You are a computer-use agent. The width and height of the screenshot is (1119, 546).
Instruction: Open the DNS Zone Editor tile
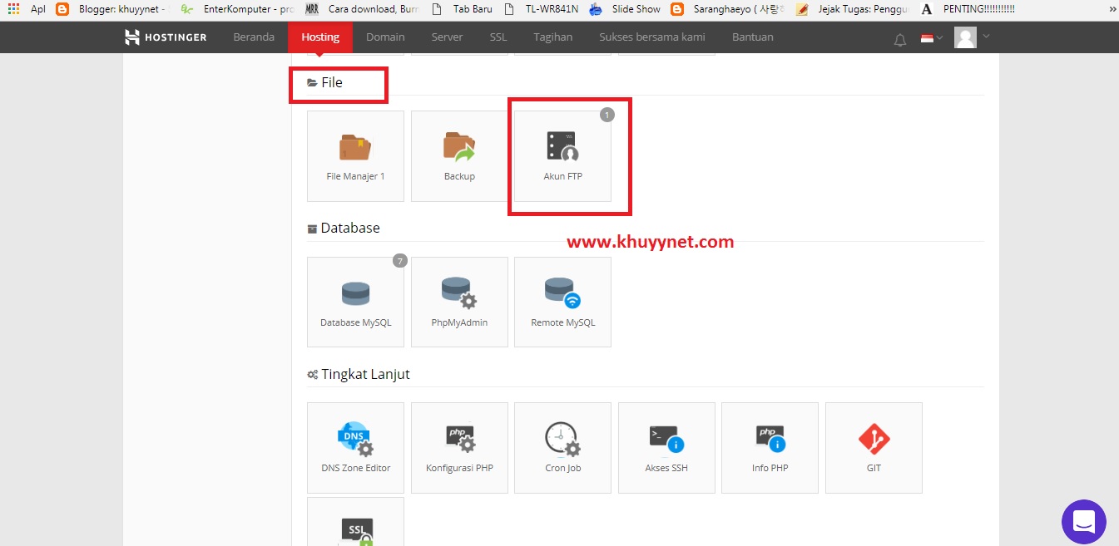click(x=355, y=448)
